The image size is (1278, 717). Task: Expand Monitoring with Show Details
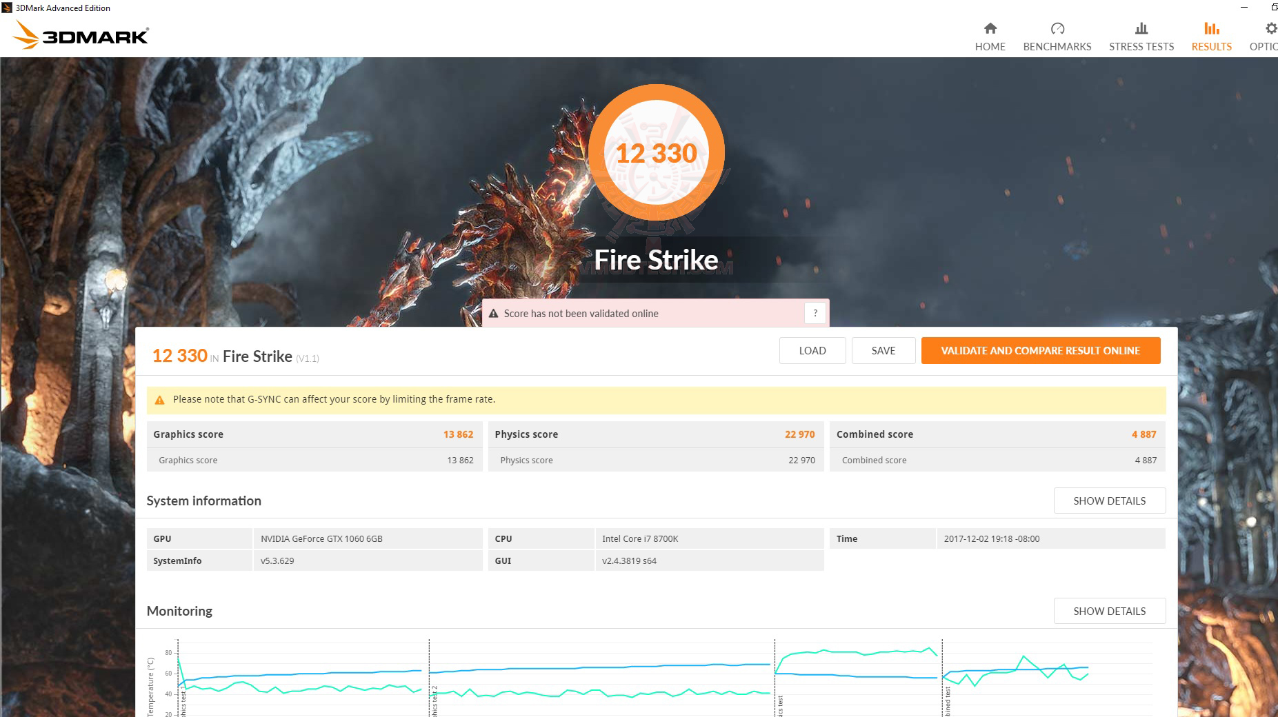tap(1109, 611)
